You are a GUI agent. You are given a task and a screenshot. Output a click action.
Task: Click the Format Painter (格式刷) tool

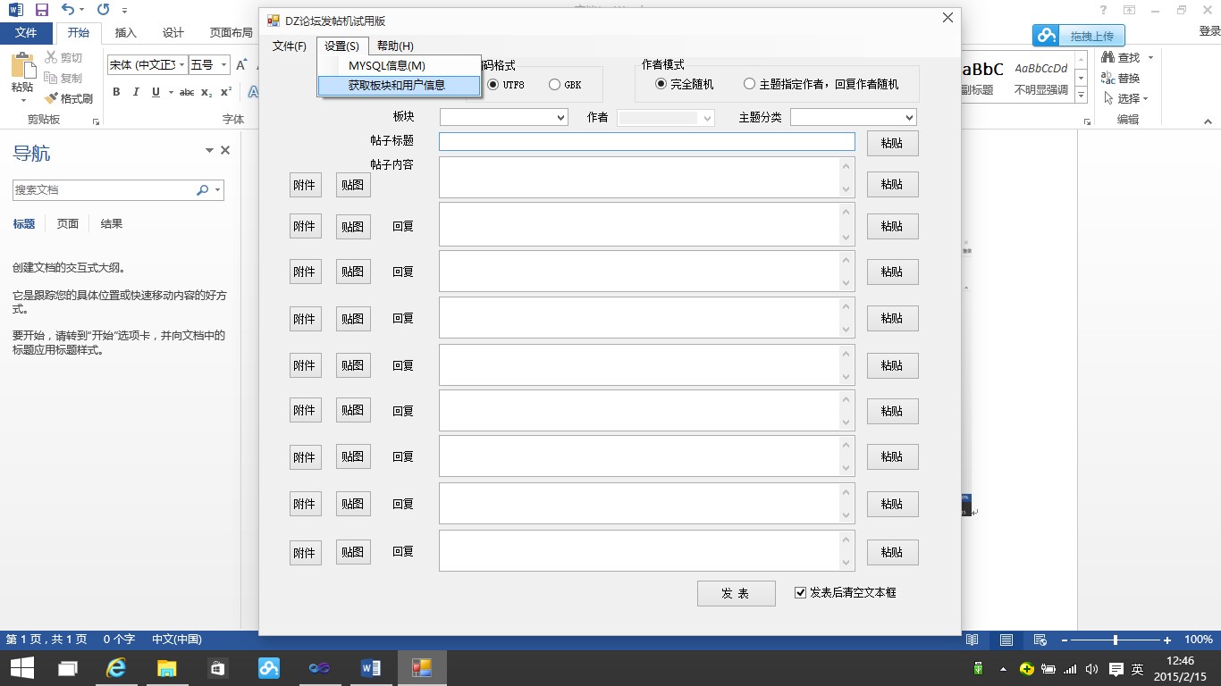[70, 98]
